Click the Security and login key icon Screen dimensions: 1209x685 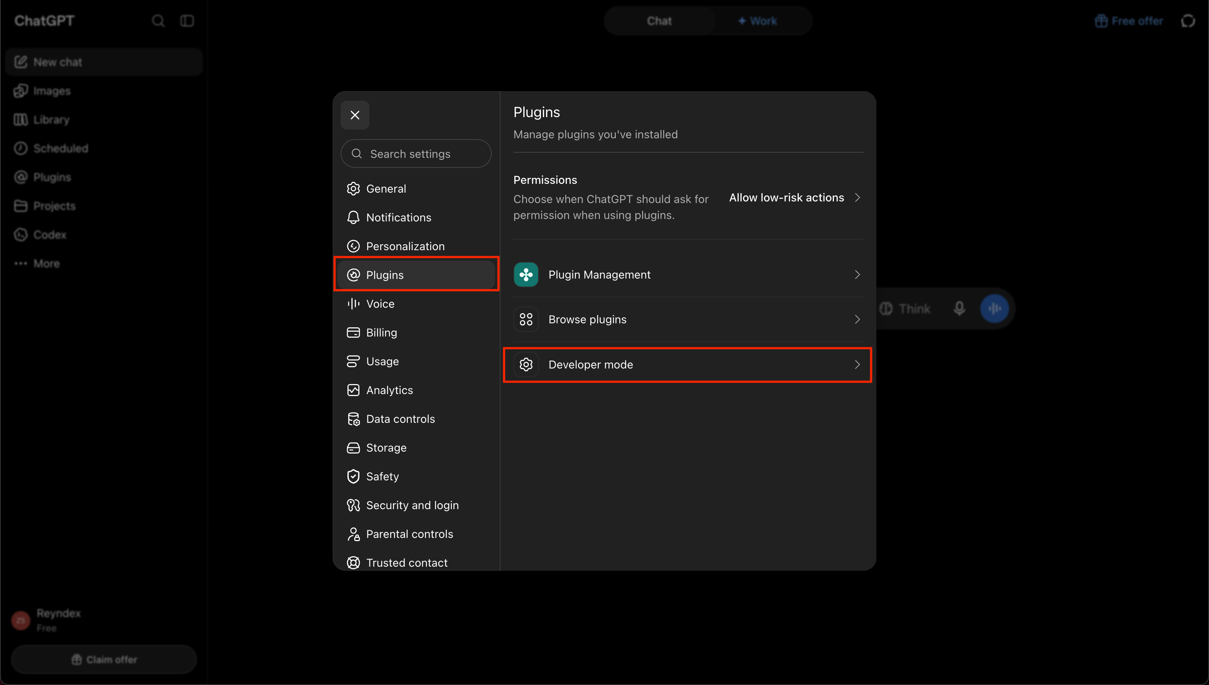(x=353, y=505)
